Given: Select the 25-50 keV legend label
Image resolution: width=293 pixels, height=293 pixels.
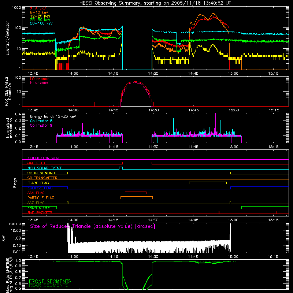Looking at the screenshot, I should pyautogui.click(x=40, y=20).
